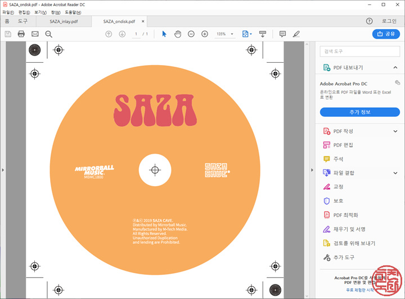Print the document with the printer icon

(x=21, y=34)
